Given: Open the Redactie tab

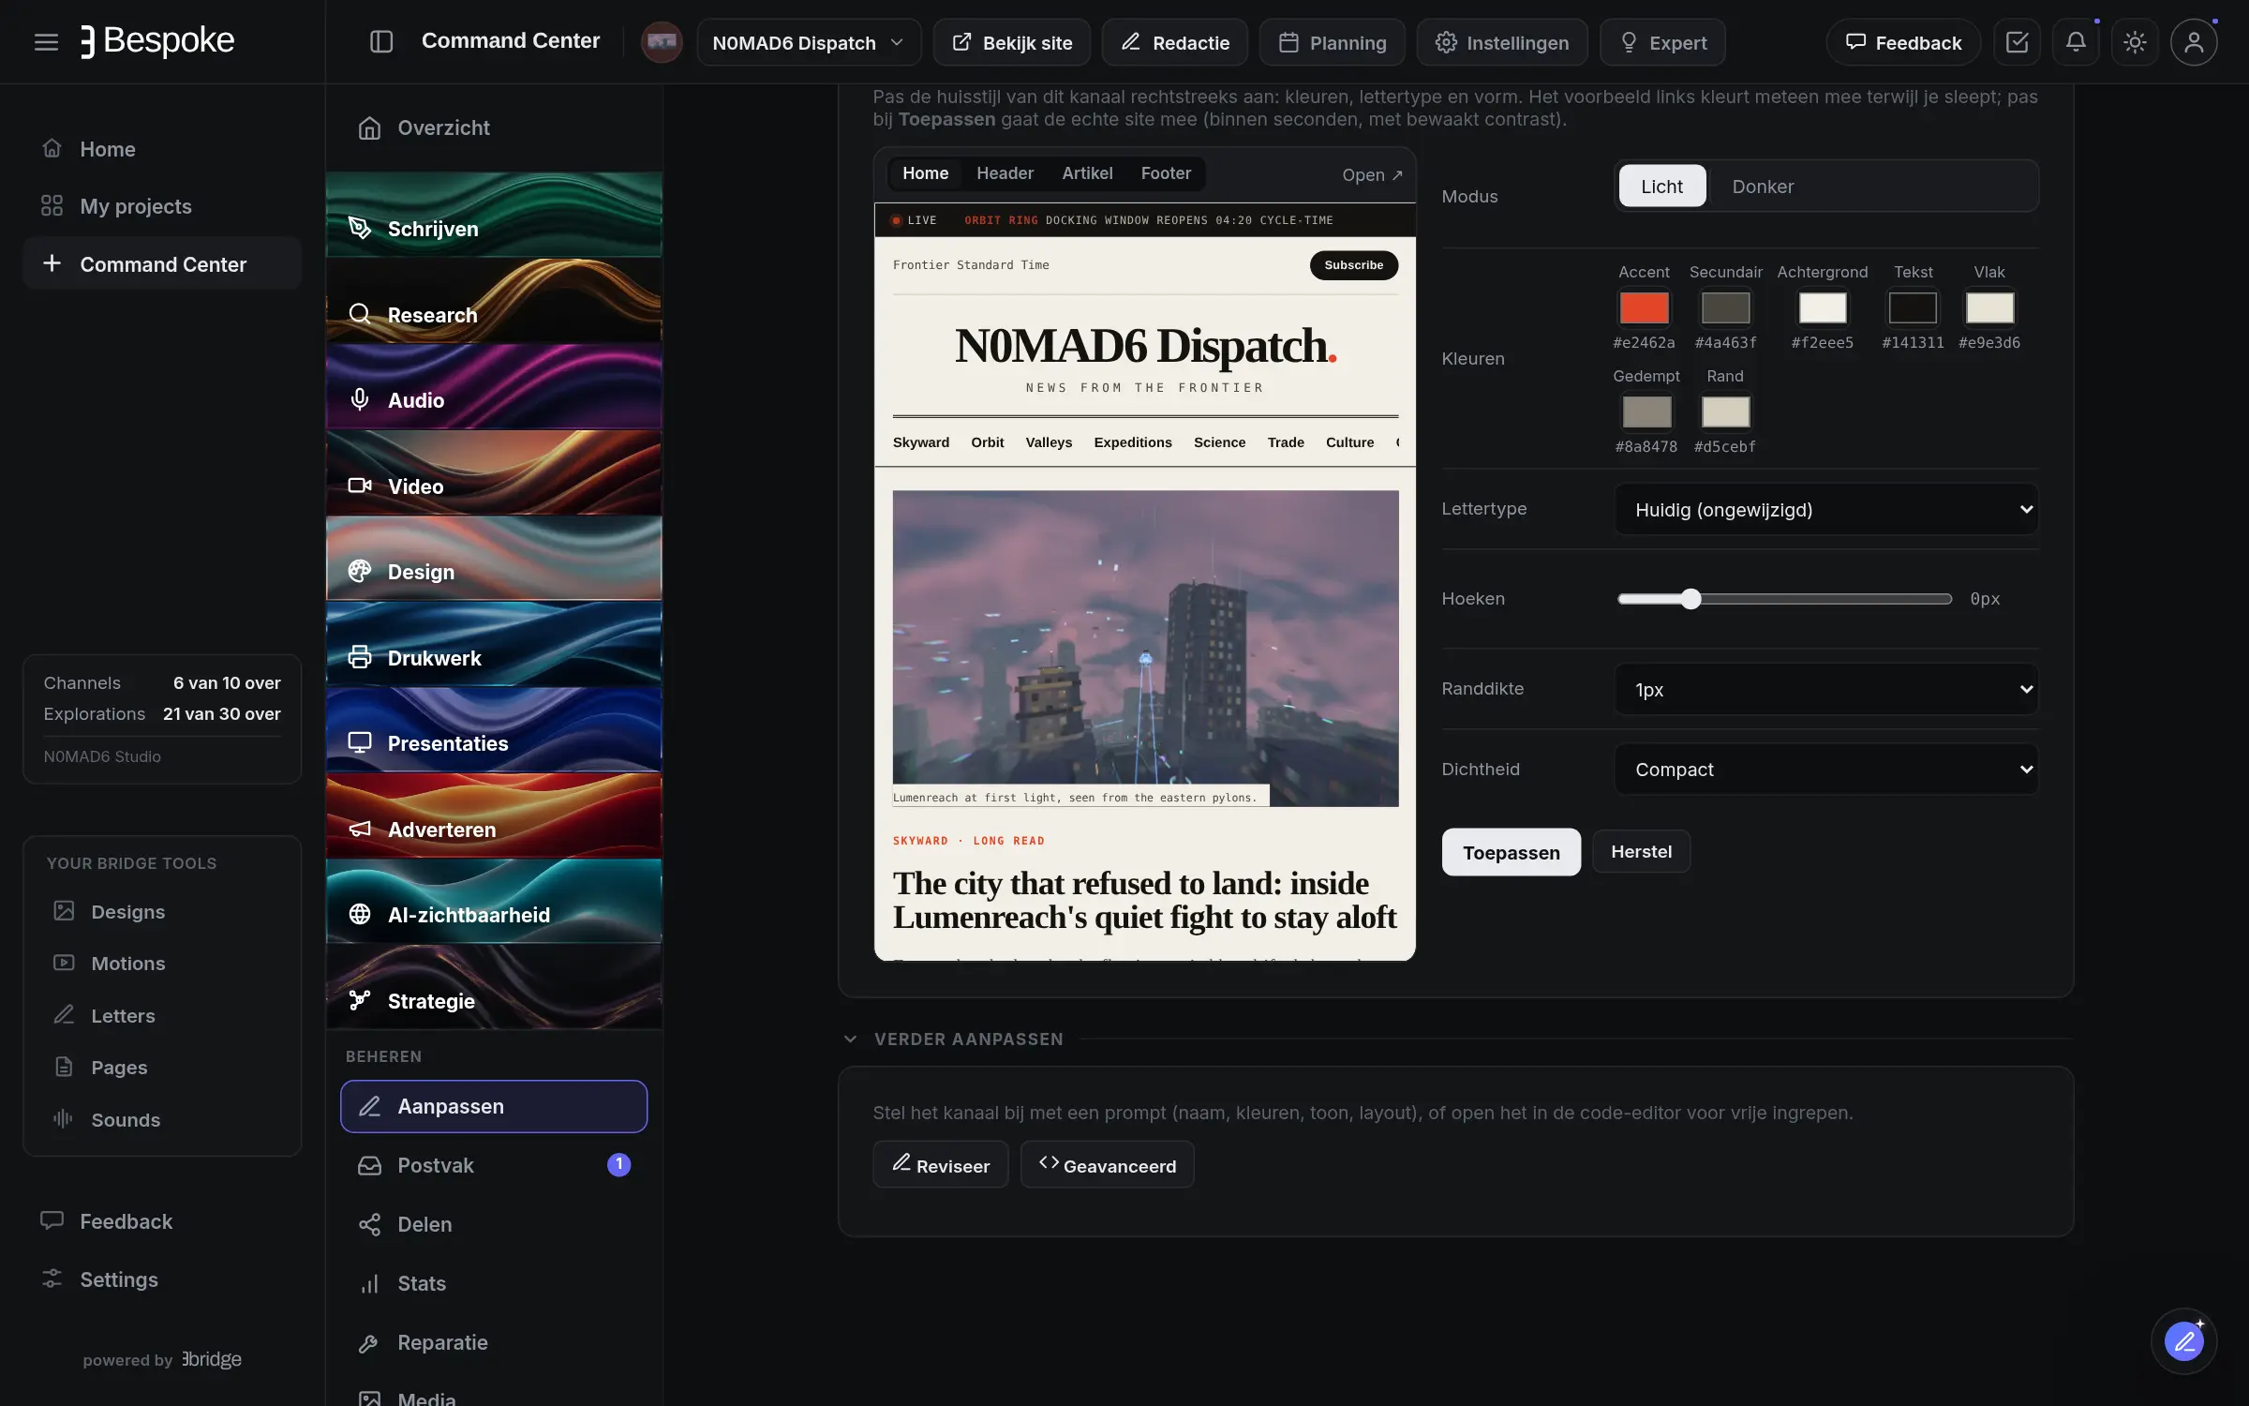Looking at the screenshot, I should (x=1174, y=42).
